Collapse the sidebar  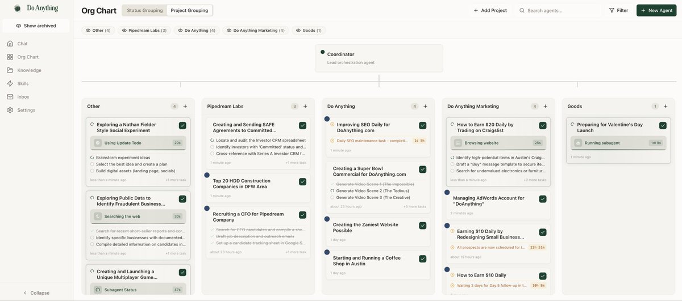pyautogui.click(x=36, y=293)
